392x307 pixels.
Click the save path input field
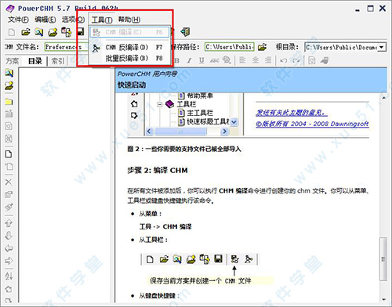pyautogui.click(x=230, y=47)
